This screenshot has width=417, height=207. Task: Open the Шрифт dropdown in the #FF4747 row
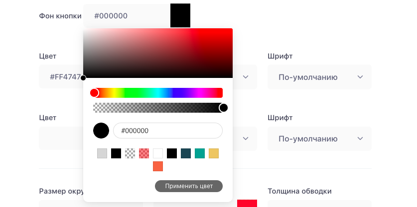tap(319, 77)
